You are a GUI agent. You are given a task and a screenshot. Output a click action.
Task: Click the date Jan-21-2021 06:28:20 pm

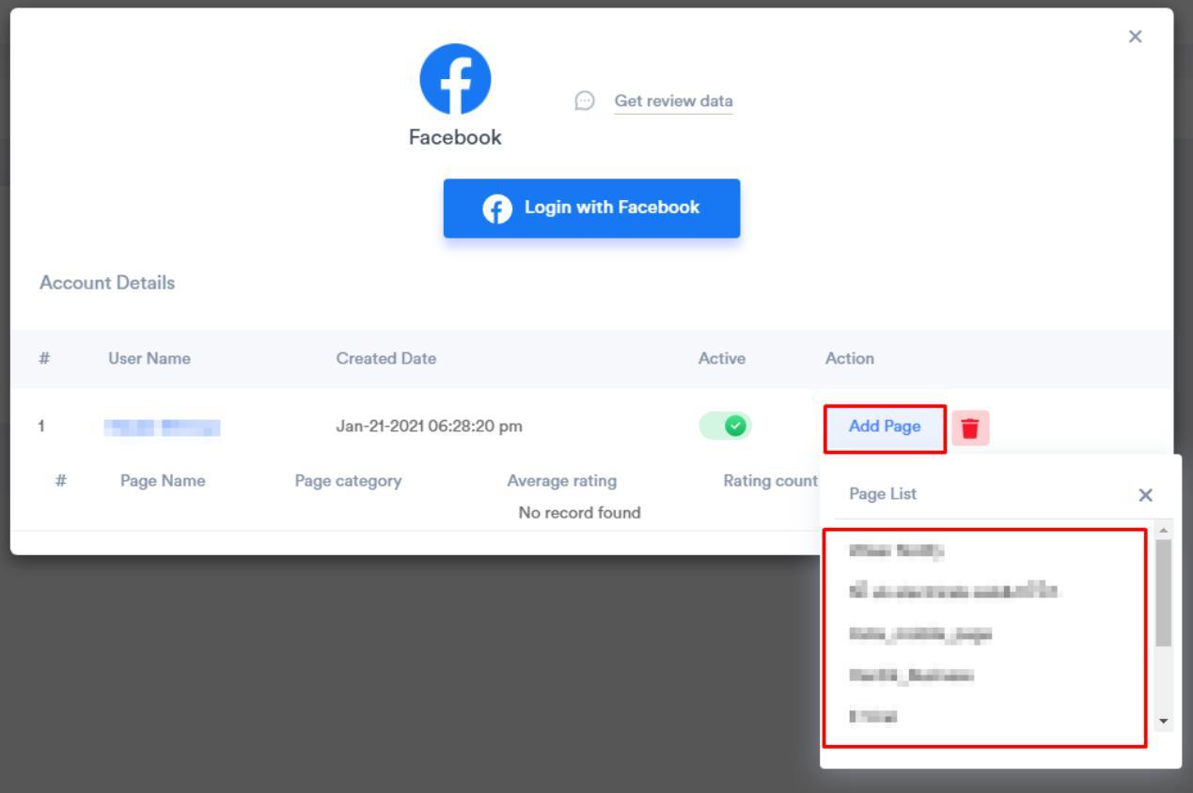click(429, 426)
